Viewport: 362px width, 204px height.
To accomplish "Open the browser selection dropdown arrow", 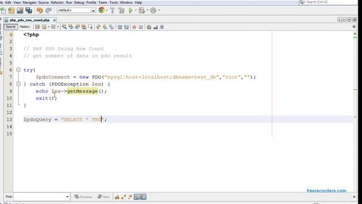I will pos(107,10).
